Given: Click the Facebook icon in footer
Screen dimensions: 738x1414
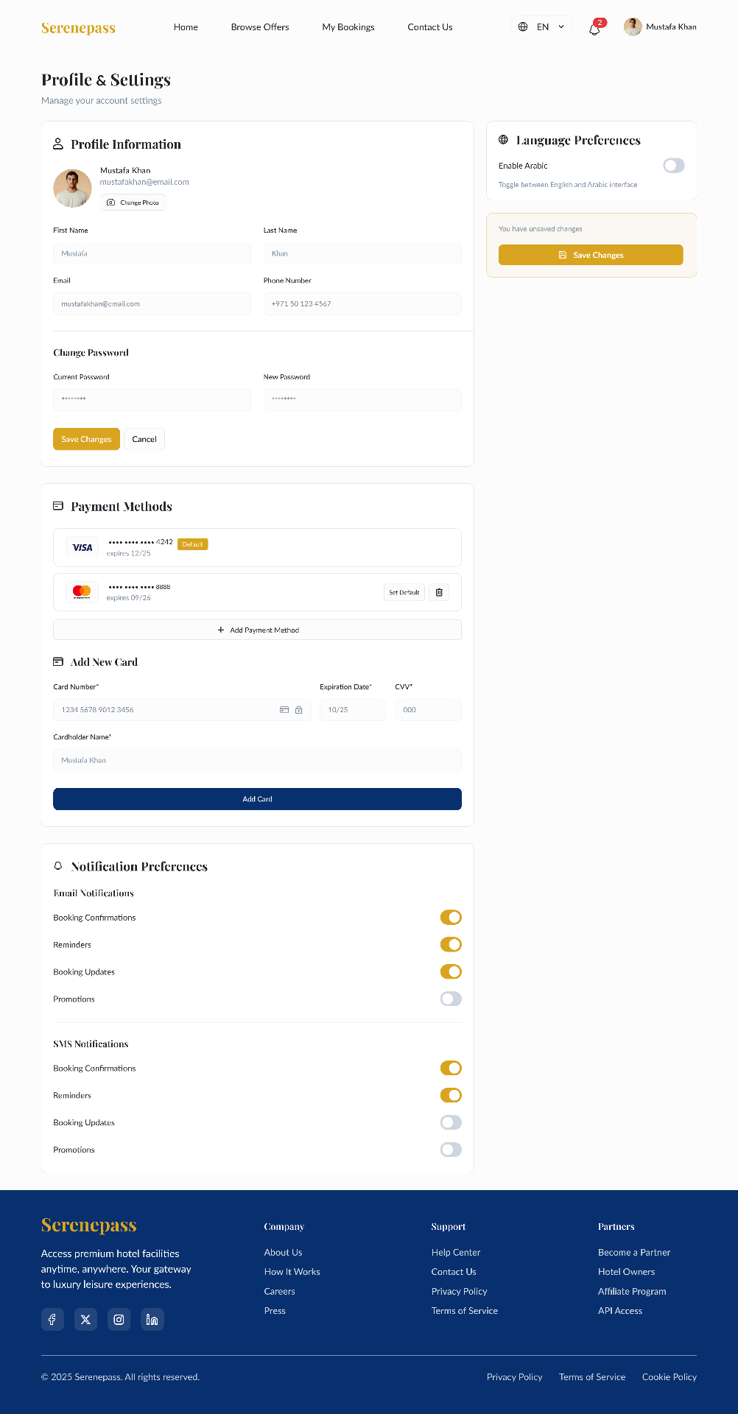Looking at the screenshot, I should pos(52,1319).
